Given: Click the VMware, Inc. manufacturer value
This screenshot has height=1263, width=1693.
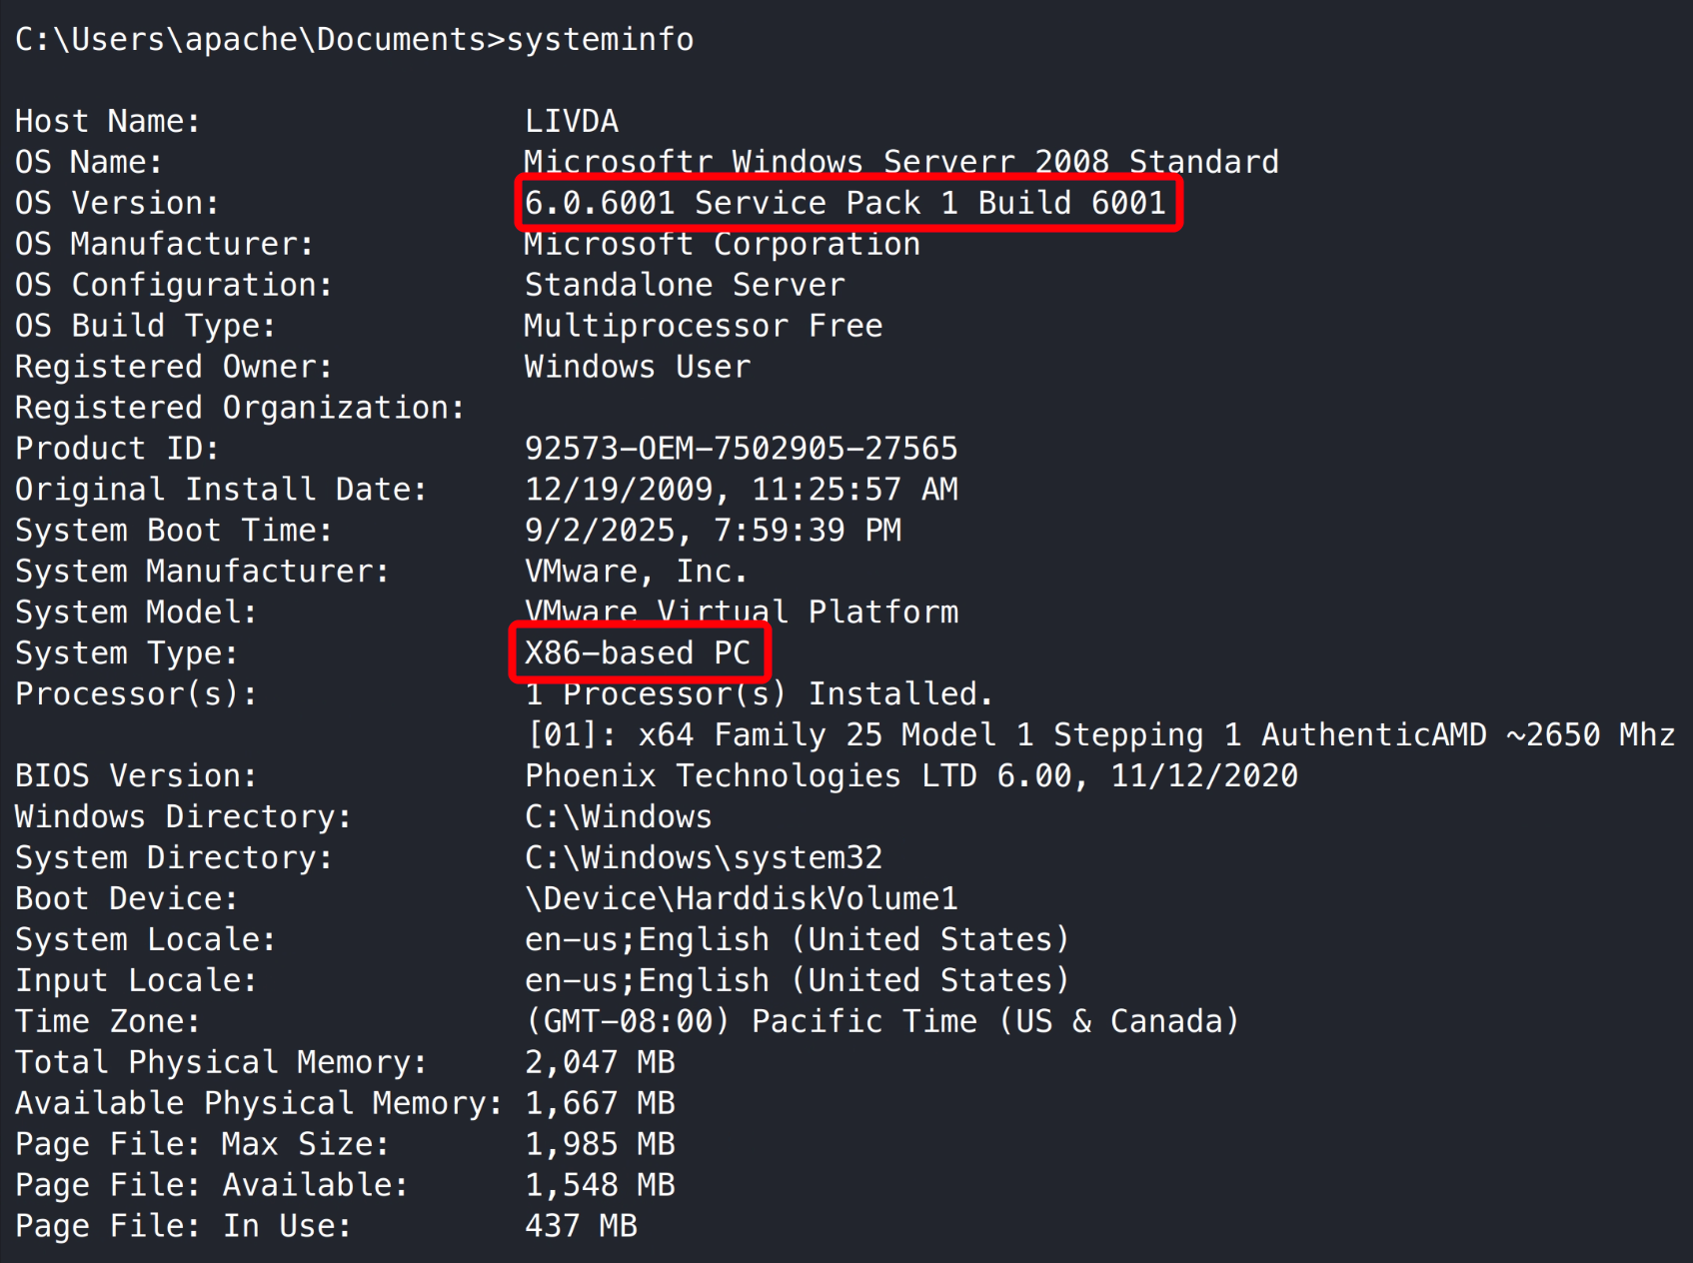Looking at the screenshot, I should (636, 572).
